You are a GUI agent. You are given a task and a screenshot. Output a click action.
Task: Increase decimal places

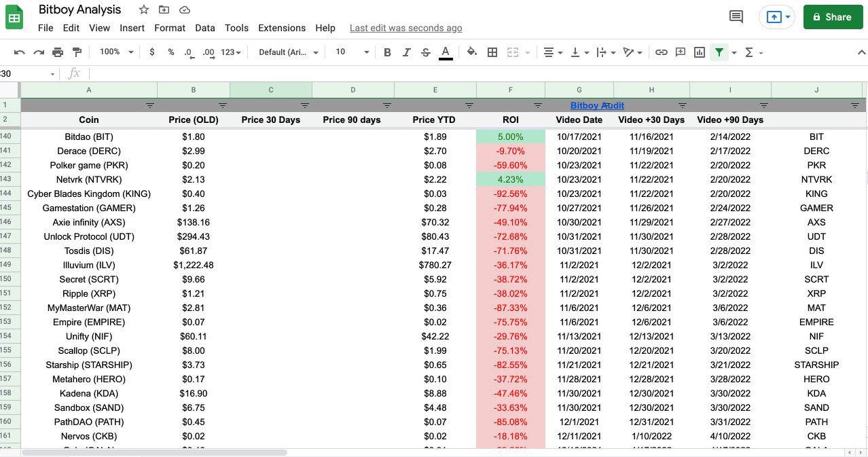209,52
